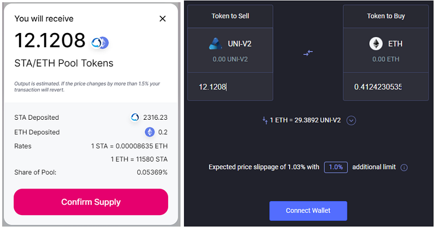Select the ETH token logo under Token to Buy

pyautogui.click(x=375, y=44)
